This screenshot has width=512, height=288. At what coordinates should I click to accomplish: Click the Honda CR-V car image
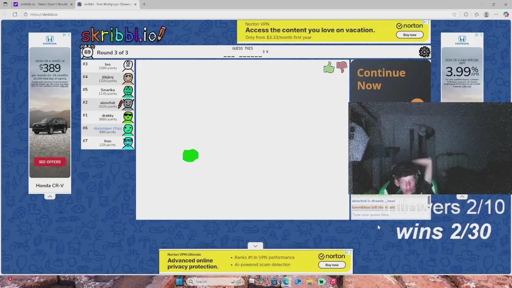pyautogui.click(x=50, y=125)
